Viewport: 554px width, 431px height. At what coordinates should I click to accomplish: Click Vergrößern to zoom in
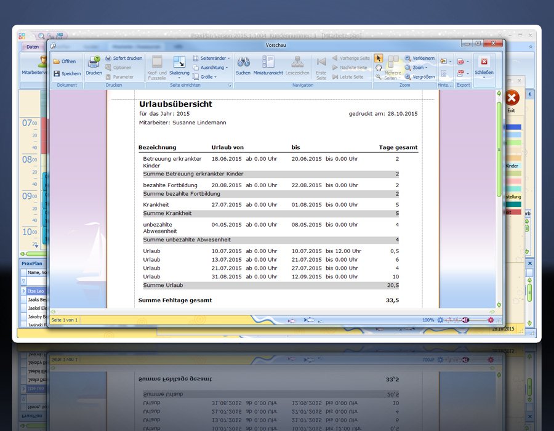click(x=420, y=77)
